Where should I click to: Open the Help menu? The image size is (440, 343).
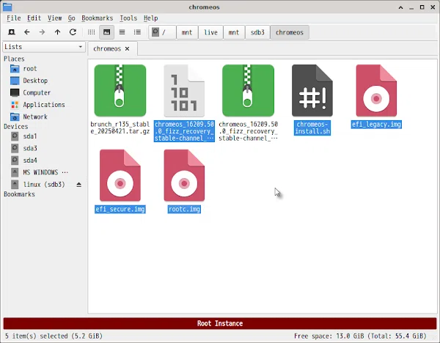[150, 18]
